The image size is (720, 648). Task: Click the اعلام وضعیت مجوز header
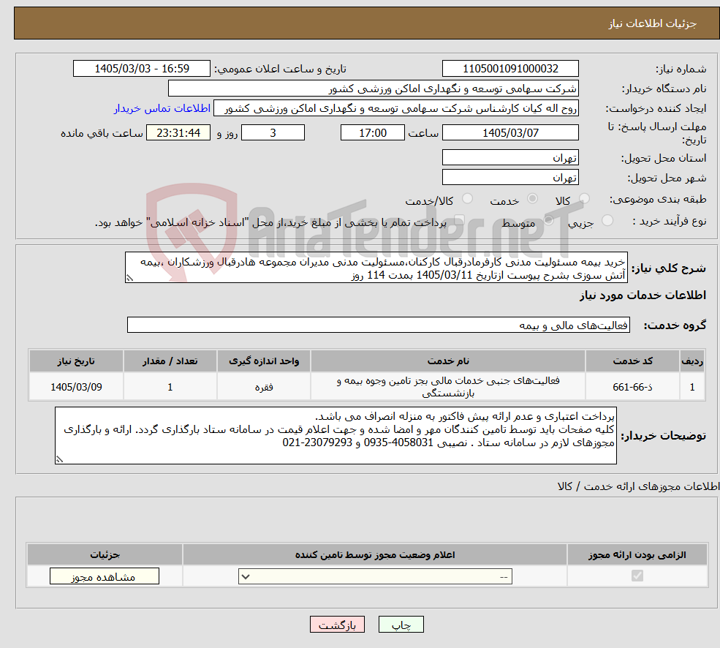[375, 555]
